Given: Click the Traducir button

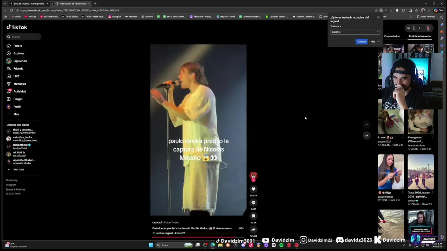Looking at the screenshot, I should (x=361, y=41).
